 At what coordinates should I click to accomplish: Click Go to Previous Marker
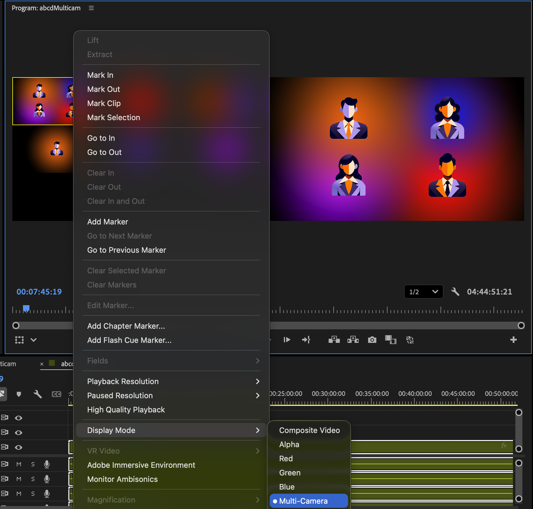tap(126, 250)
